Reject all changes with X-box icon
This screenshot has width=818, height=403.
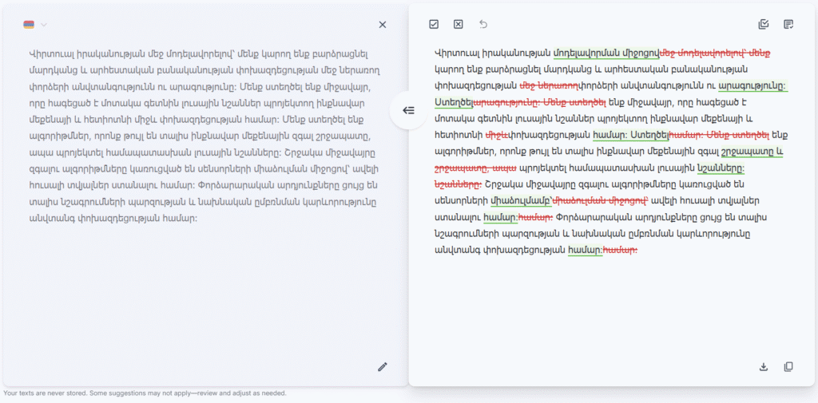(x=459, y=25)
